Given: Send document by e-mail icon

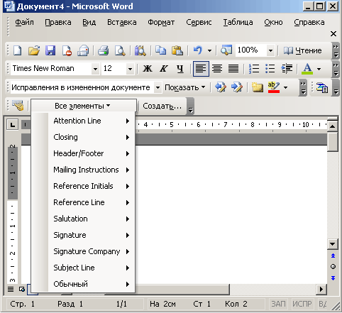Looking at the screenshot, I should (83, 50).
